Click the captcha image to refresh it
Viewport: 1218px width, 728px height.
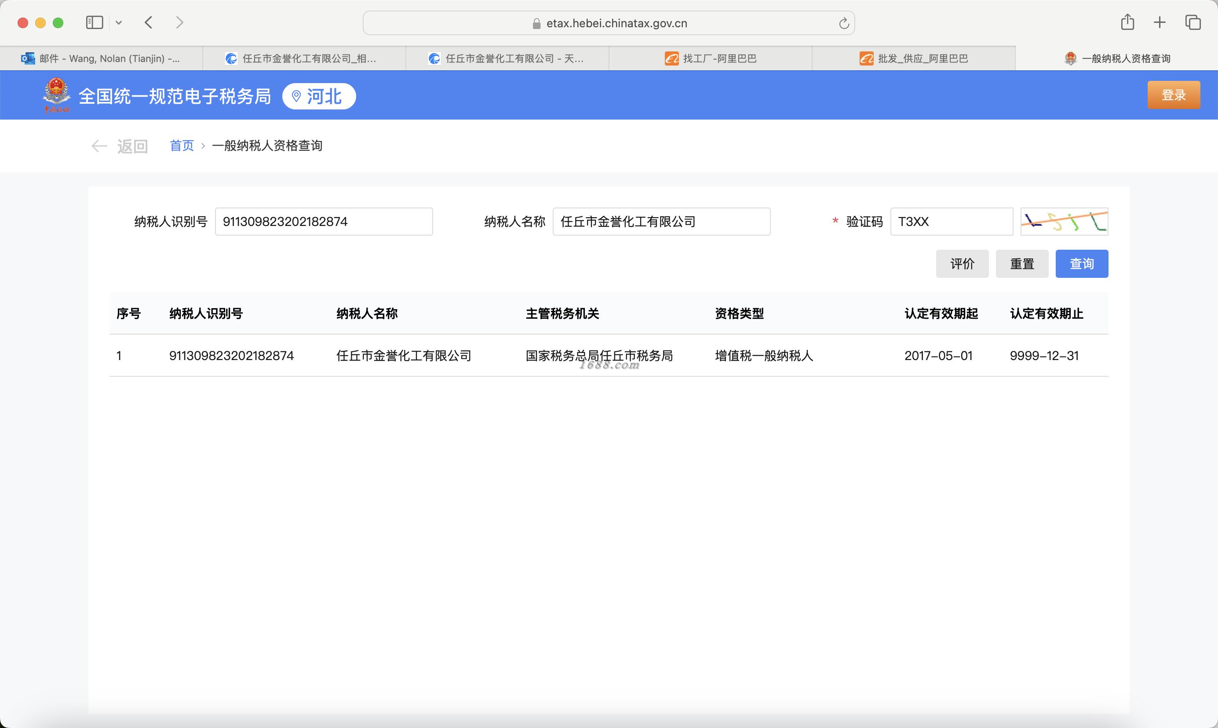point(1064,222)
